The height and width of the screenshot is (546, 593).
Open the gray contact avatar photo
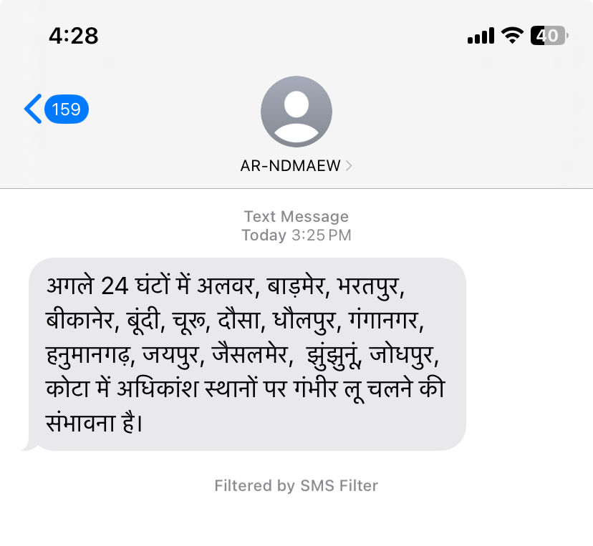(296, 112)
